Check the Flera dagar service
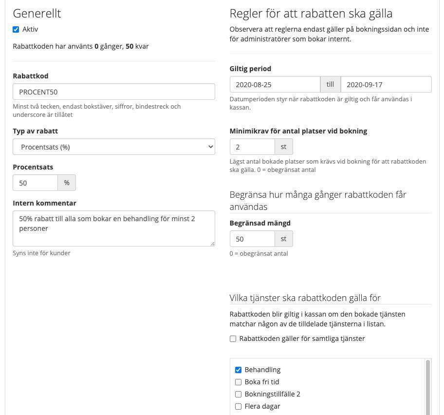This screenshot has height=415, width=444. click(x=238, y=407)
